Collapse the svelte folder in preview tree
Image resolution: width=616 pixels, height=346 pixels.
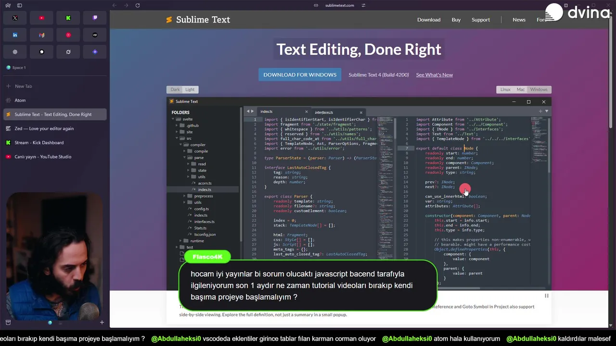pos(172,119)
